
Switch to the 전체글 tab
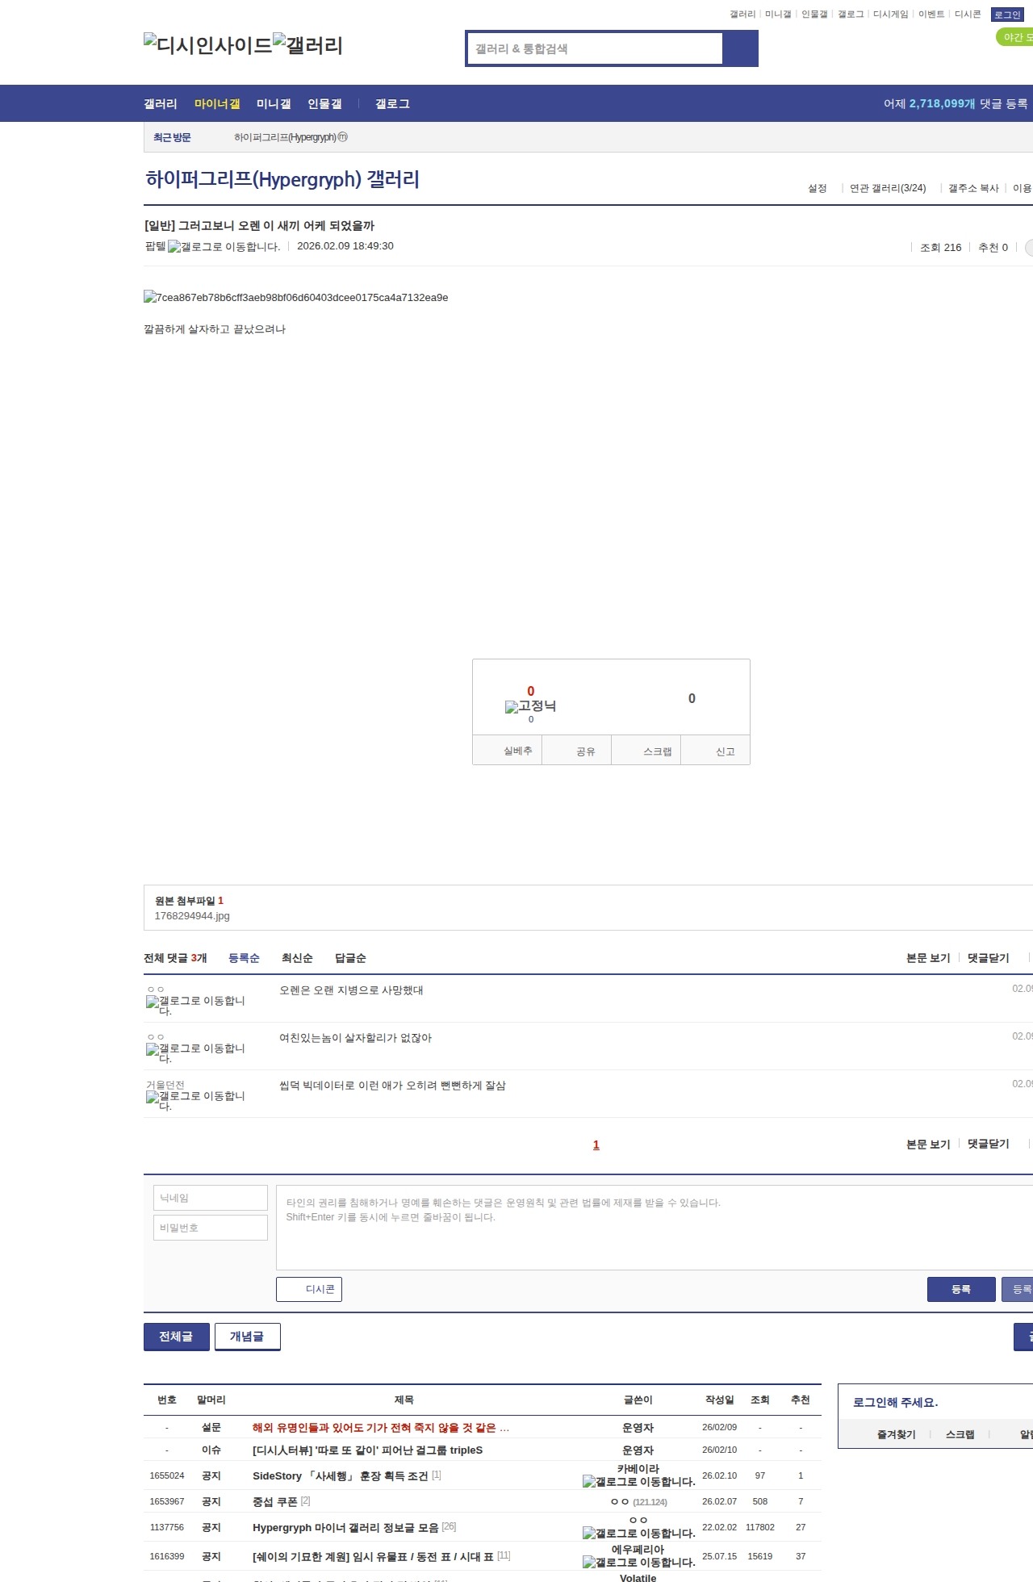(177, 1337)
